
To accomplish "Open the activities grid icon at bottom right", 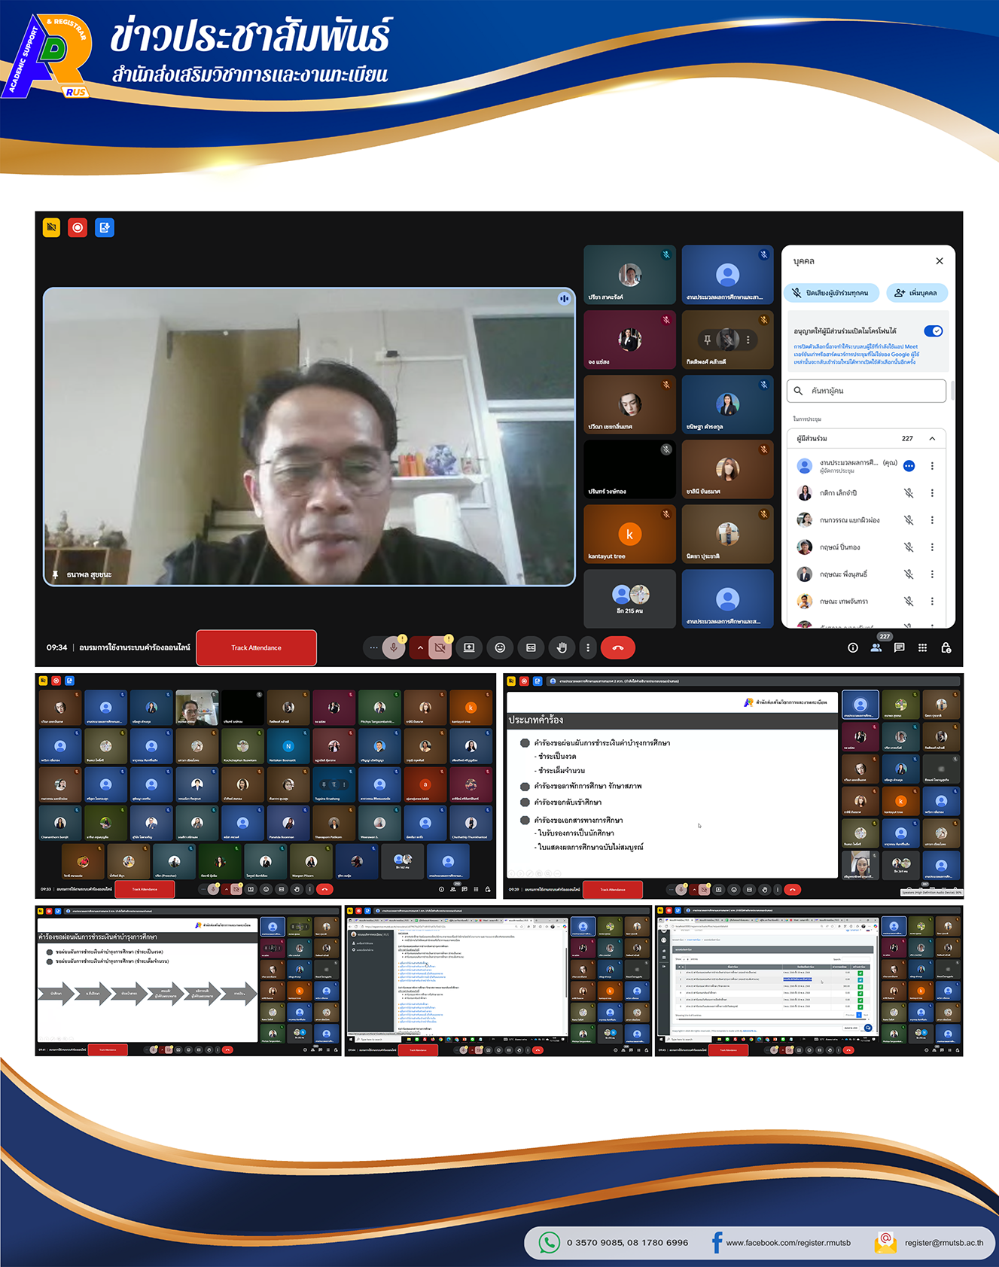I will tap(922, 647).
